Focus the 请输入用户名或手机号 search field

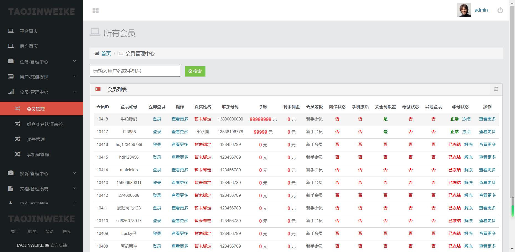[135, 71]
